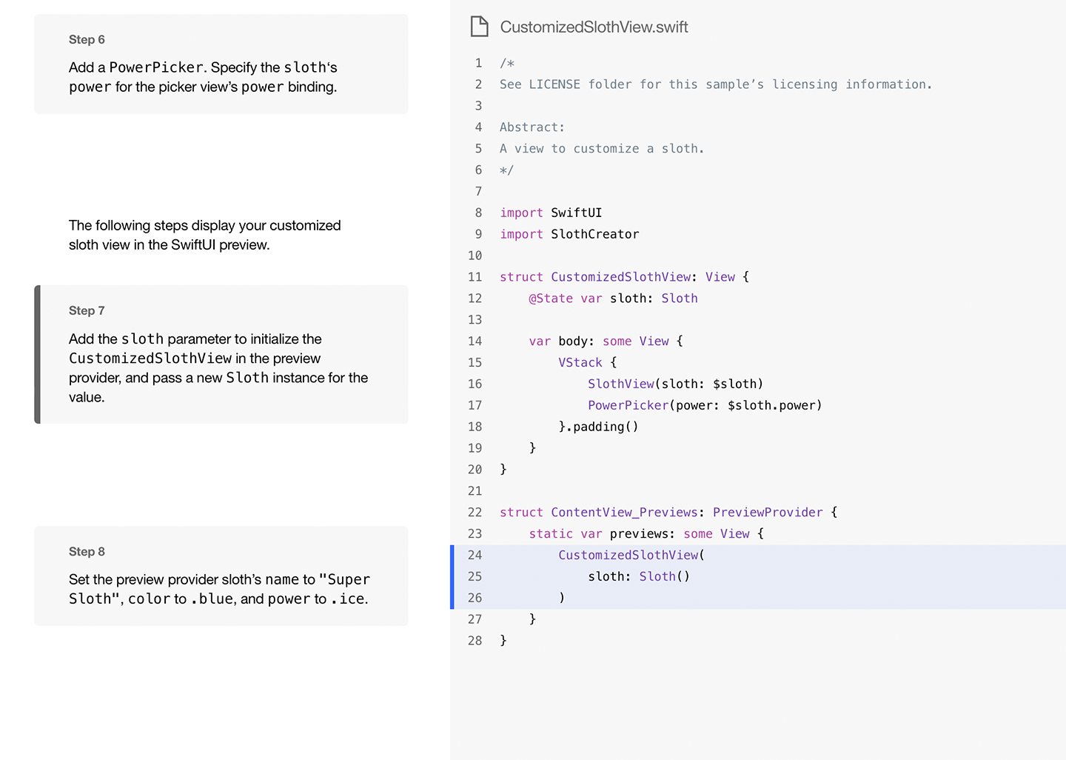Click code line 'import SlothCreator'
Screen dimensions: 1066x760
coord(569,234)
